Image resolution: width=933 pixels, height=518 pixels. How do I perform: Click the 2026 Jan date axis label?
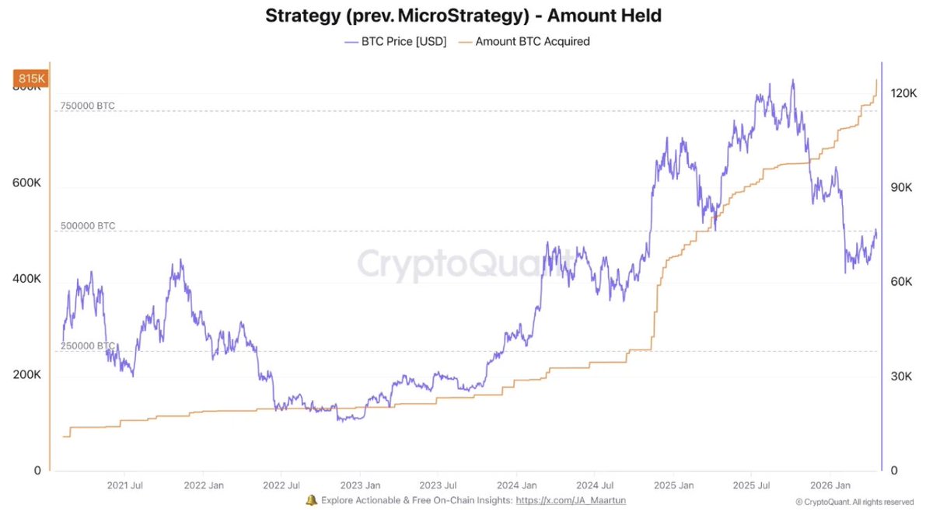pos(830,485)
